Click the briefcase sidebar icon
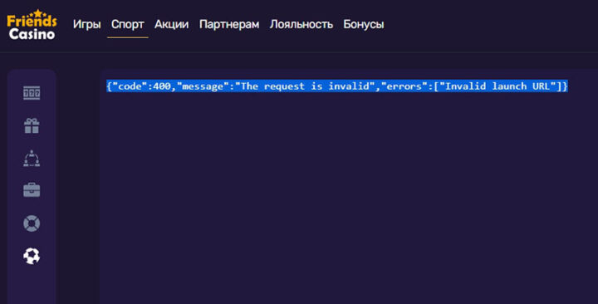 pos(32,190)
